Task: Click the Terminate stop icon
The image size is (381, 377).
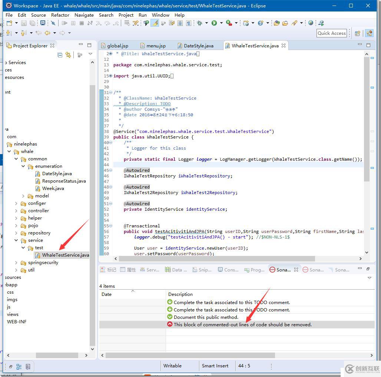Action: pyautogui.click(x=82, y=23)
